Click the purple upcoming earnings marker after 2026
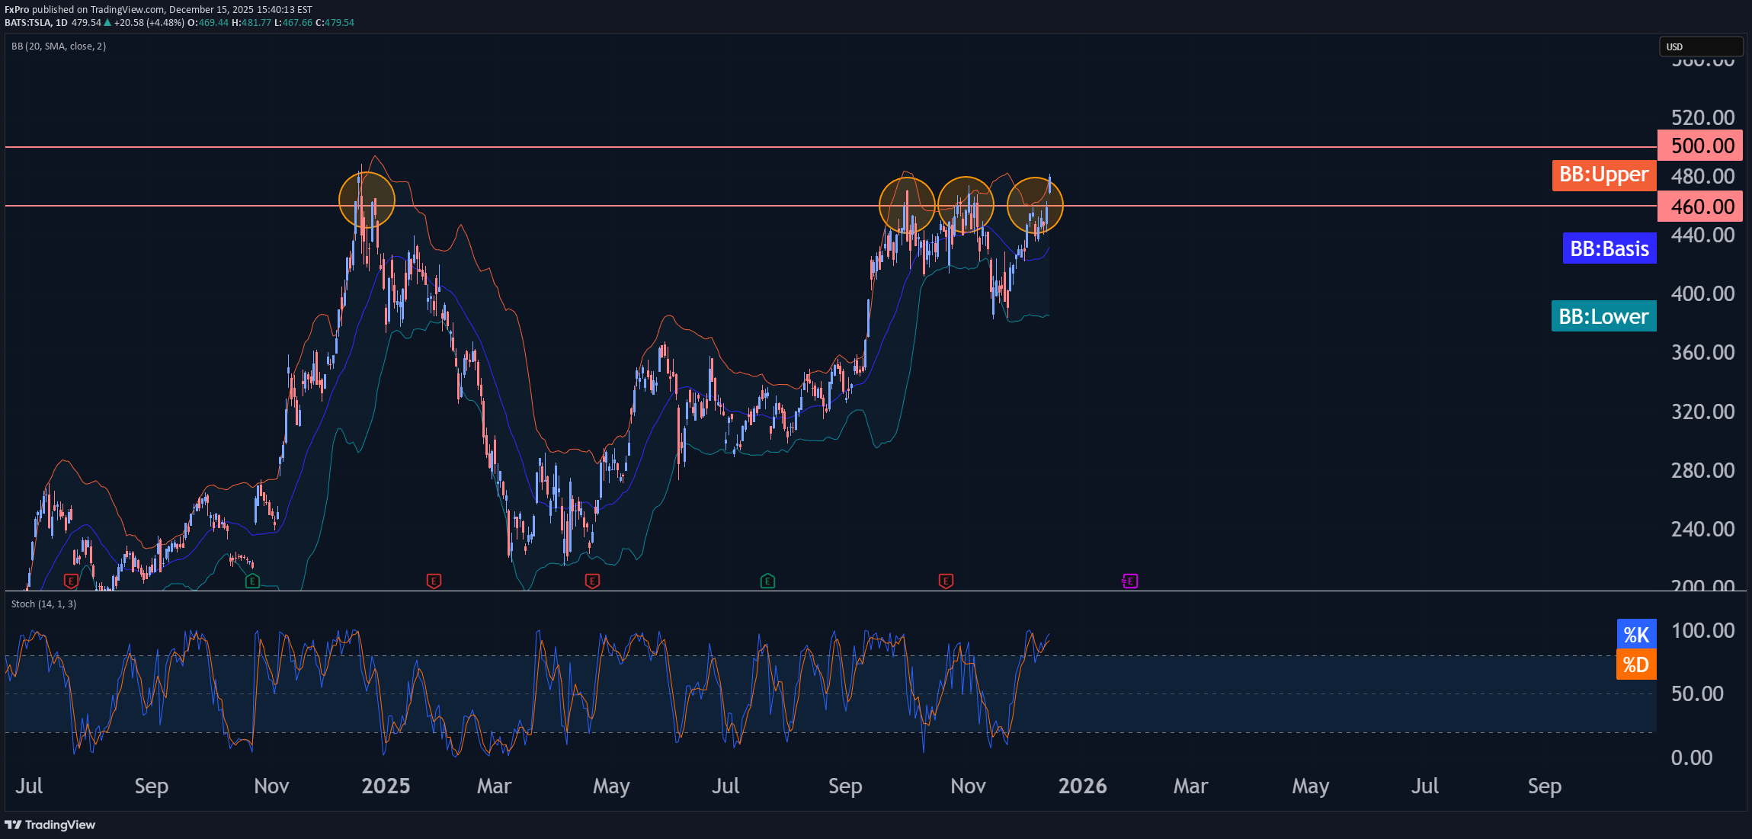1752x839 pixels. point(1129,581)
